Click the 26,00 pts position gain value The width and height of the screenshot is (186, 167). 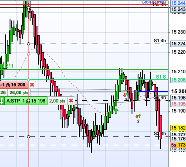(x=19, y=92)
